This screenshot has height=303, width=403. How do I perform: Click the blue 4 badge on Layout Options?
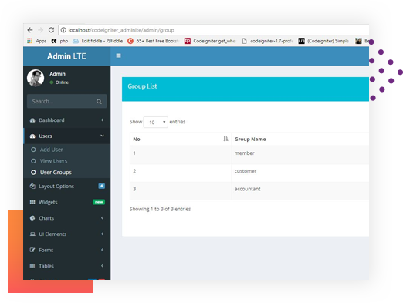[x=102, y=186]
